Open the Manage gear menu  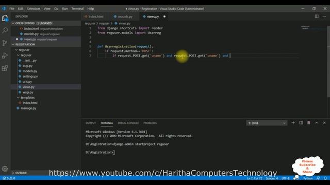point(5,169)
